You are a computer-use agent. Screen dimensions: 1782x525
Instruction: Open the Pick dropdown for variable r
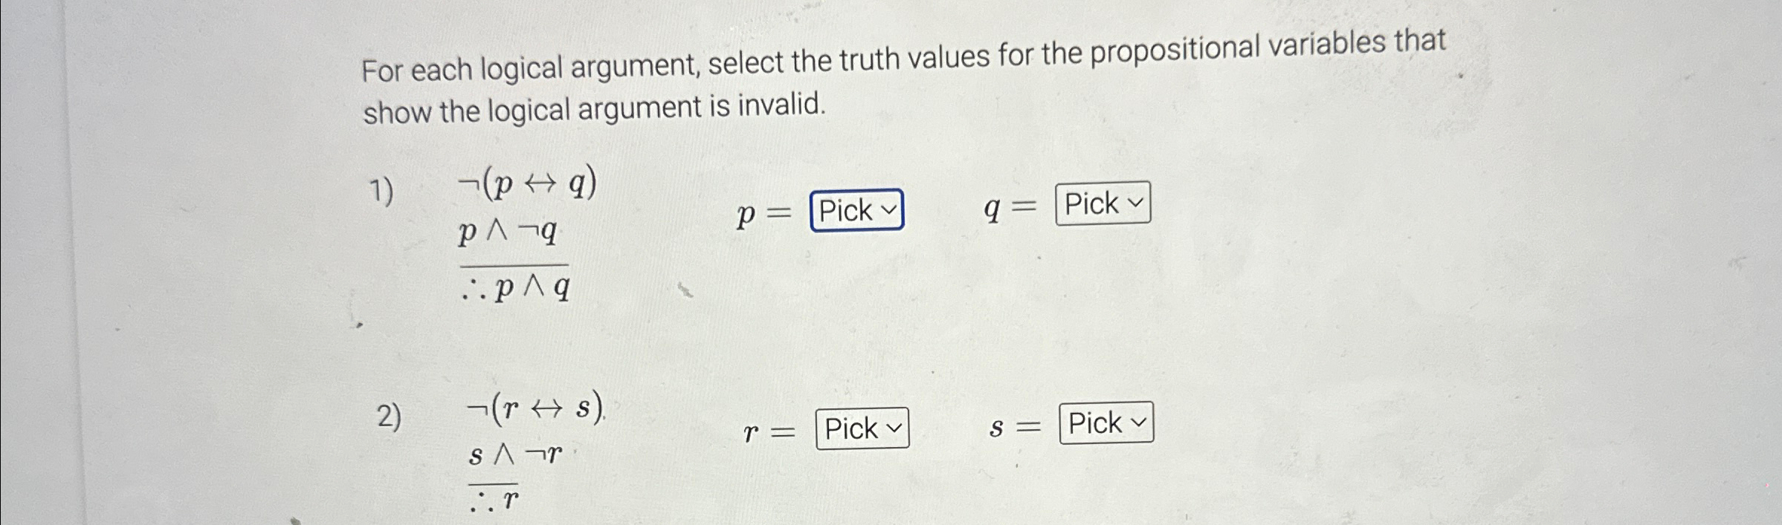(861, 428)
